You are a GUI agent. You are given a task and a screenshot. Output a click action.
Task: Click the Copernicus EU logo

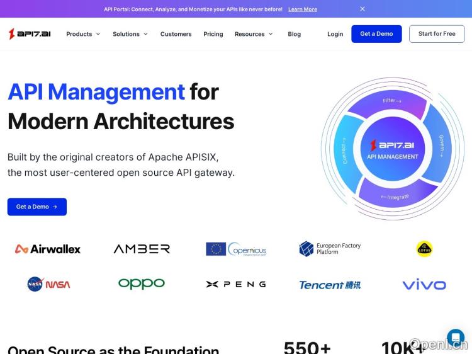click(x=236, y=249)
